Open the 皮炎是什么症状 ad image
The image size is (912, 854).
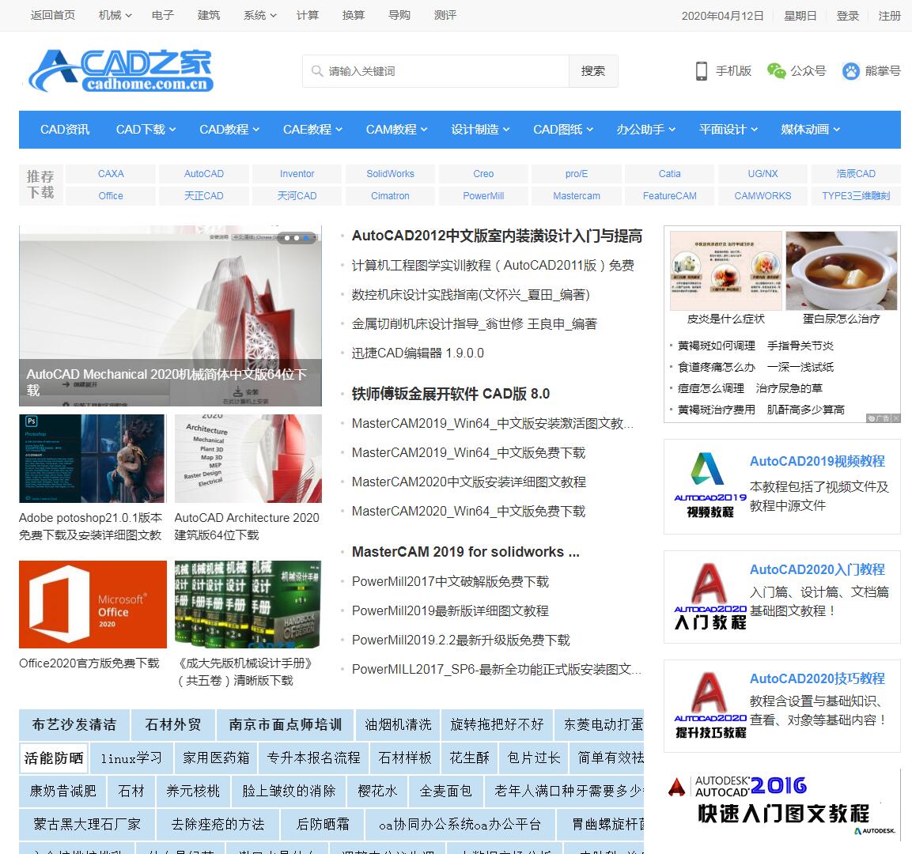(725, 270)
